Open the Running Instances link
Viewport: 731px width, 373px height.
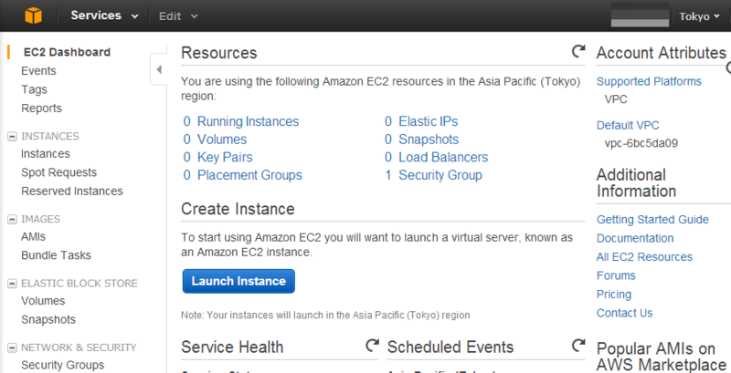pyautogui.click(x=248, y=121)
